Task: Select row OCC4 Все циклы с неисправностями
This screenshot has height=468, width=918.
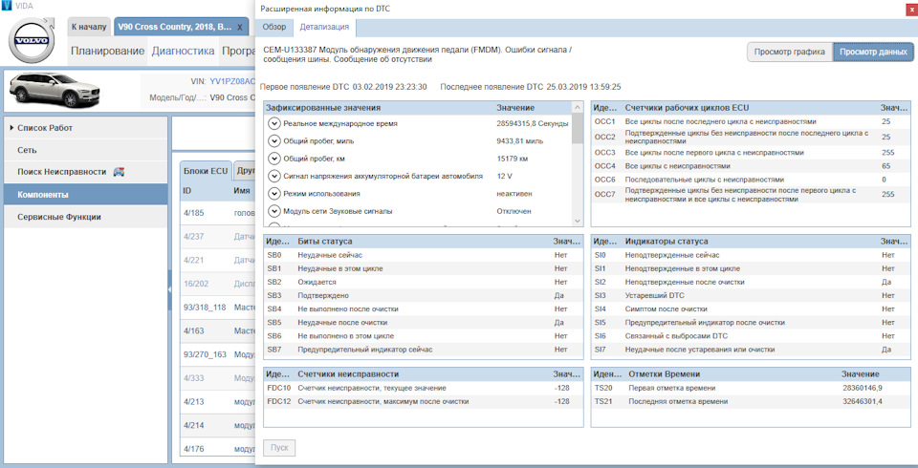Action: click(751, 166)
